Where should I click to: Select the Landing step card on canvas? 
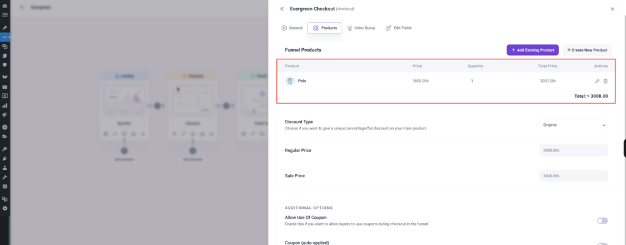(x=123, y=107)
